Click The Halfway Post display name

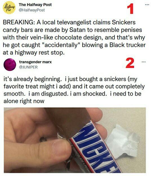pos(35,5)
